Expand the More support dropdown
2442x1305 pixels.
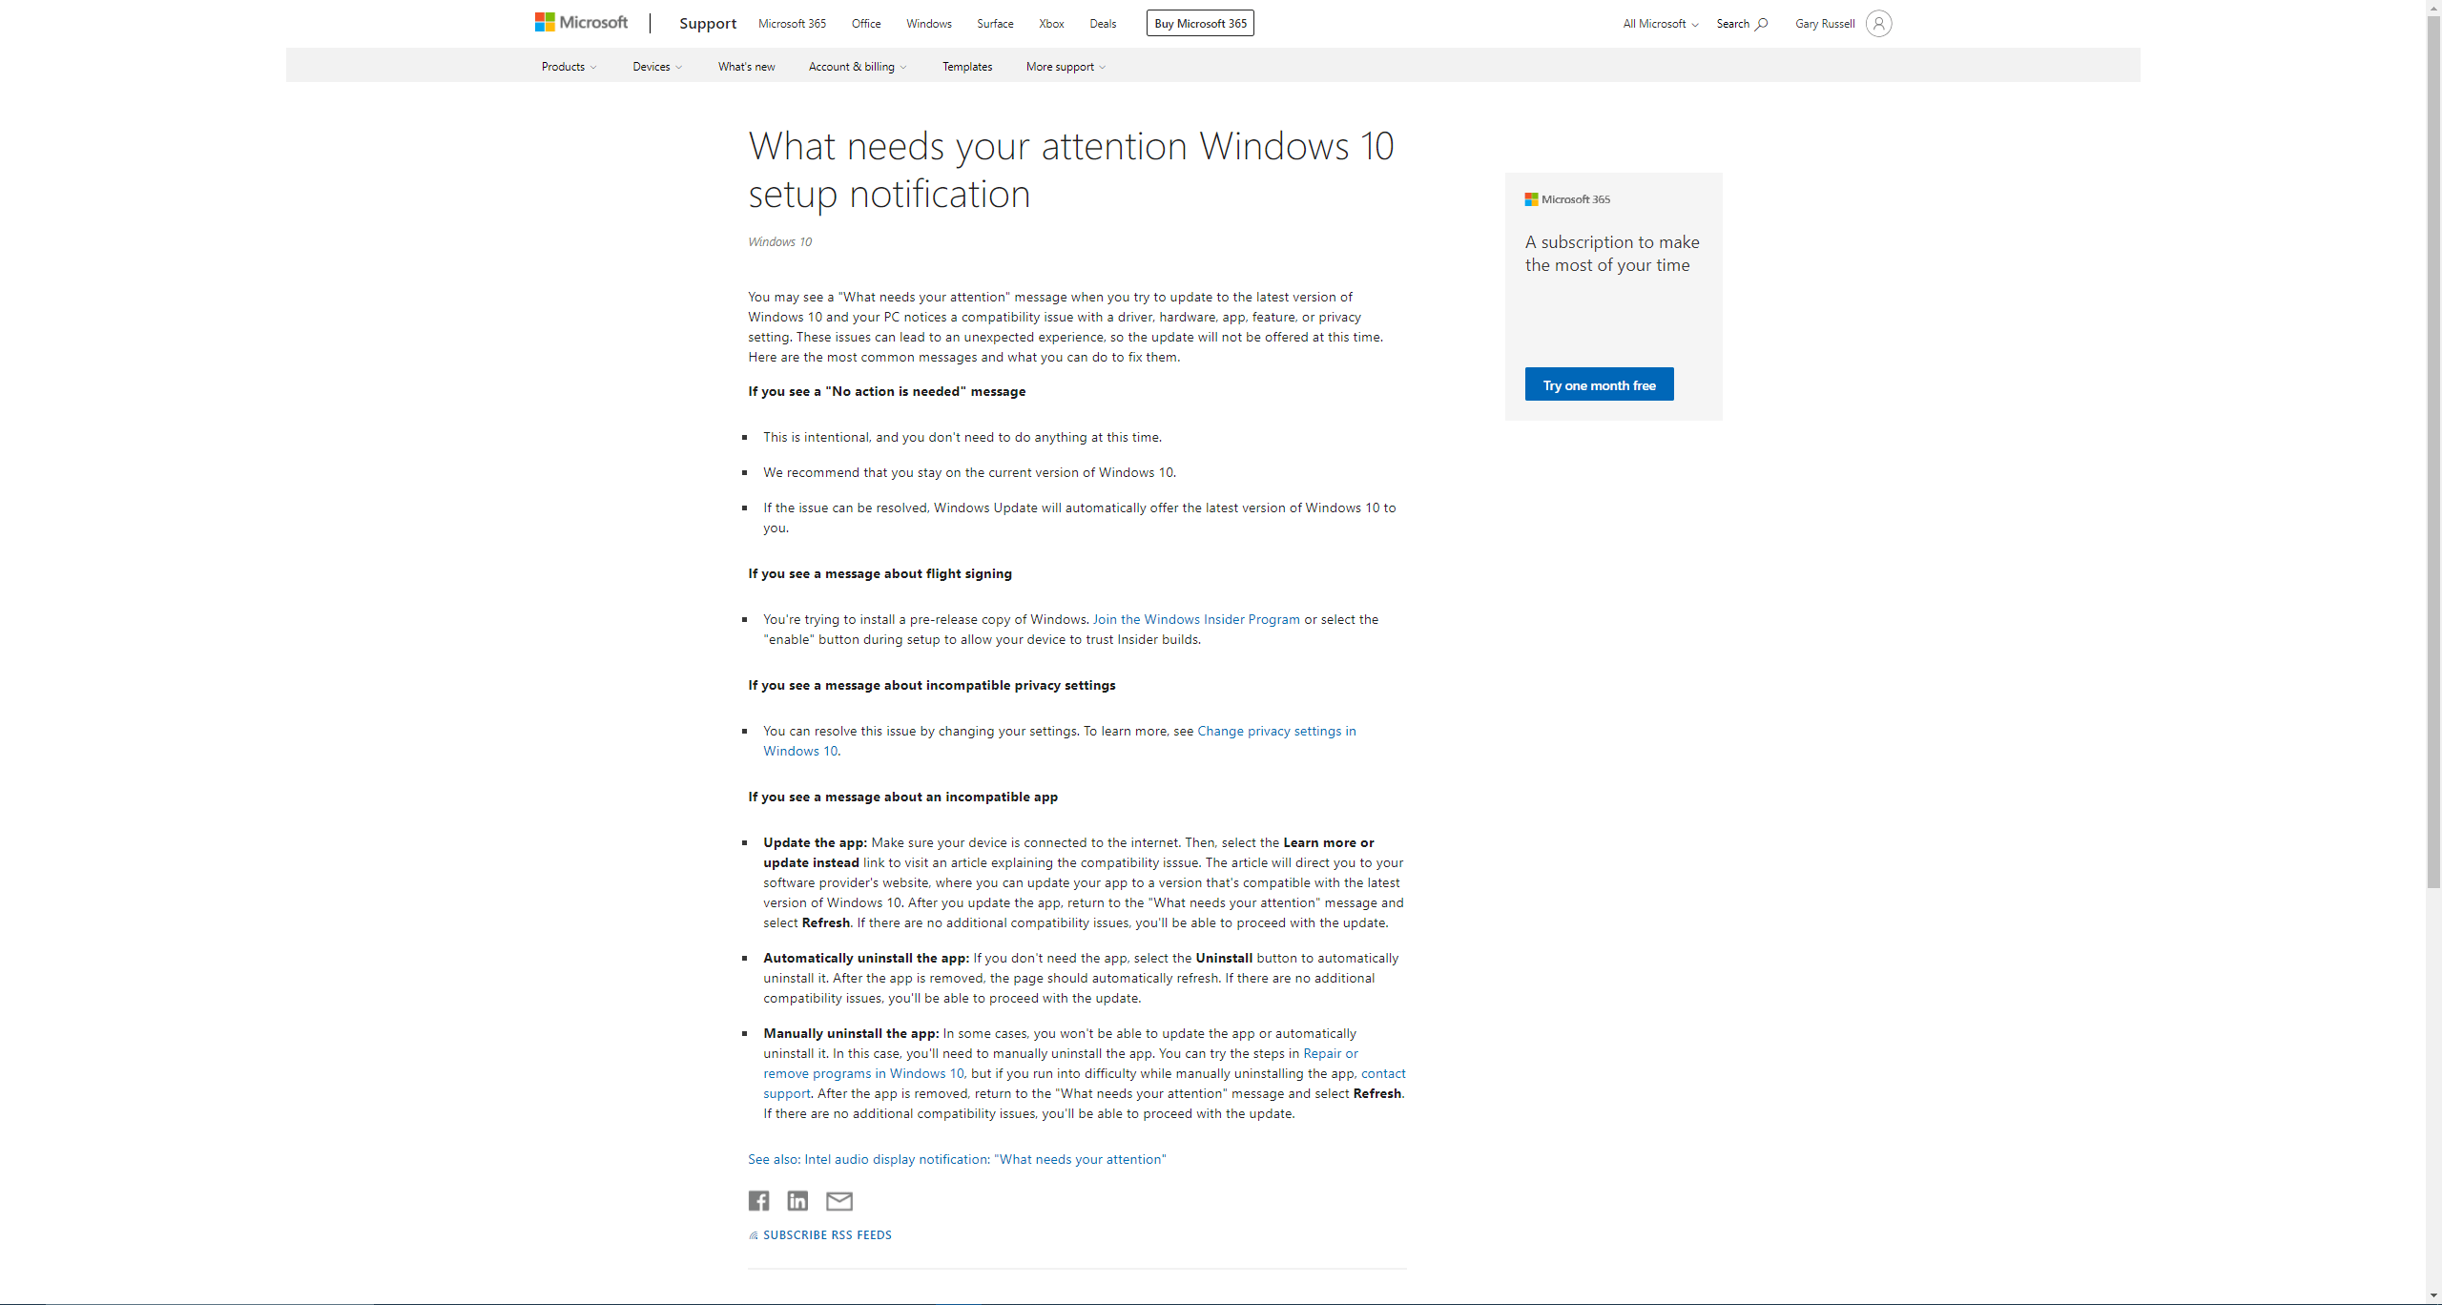point(1066,67)
